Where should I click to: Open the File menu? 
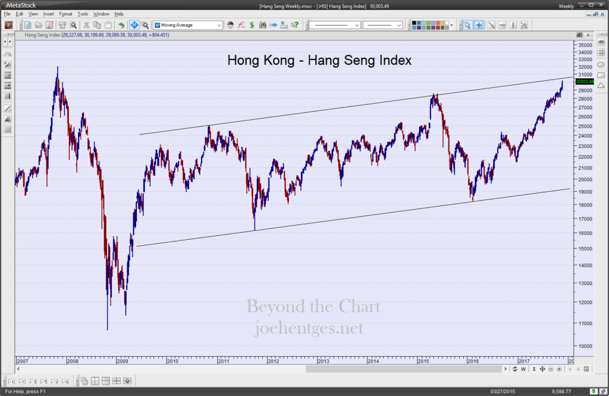point(7,14)
